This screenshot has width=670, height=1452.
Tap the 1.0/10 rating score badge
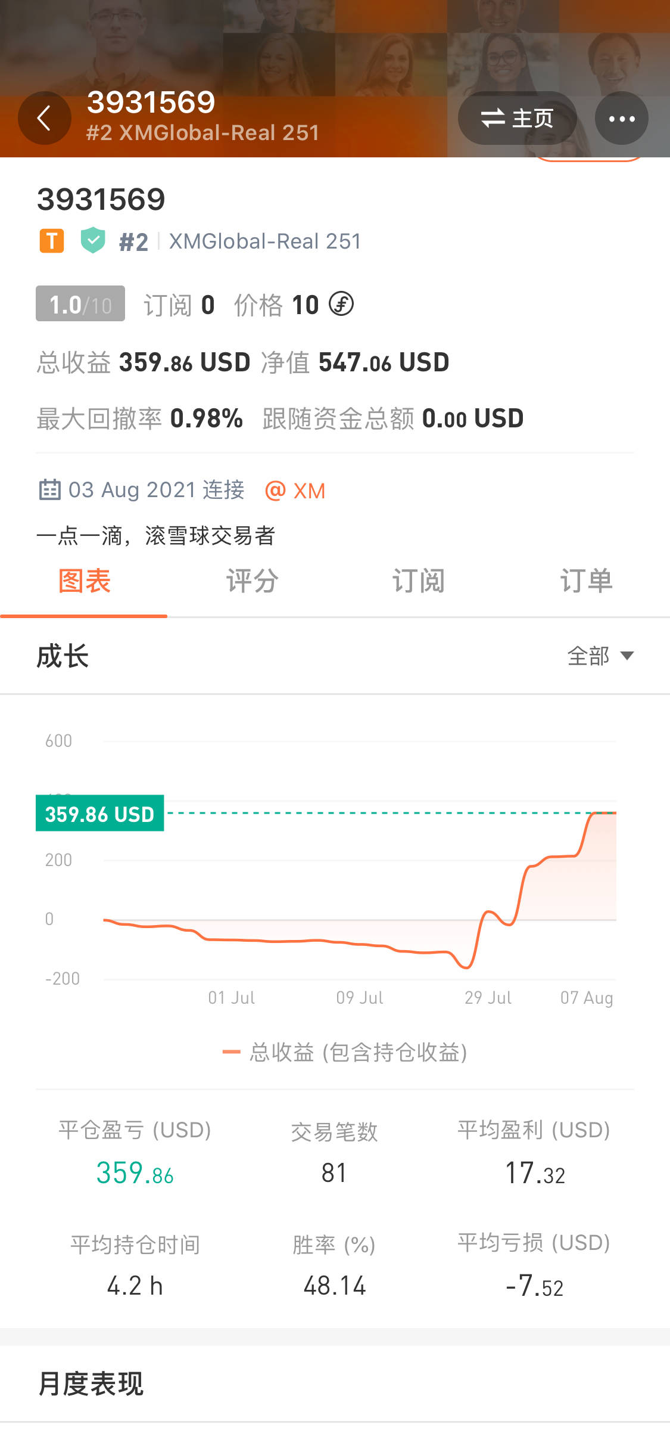[80, 304]
